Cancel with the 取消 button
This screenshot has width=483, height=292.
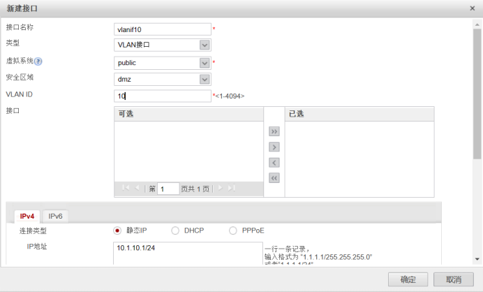454,279
